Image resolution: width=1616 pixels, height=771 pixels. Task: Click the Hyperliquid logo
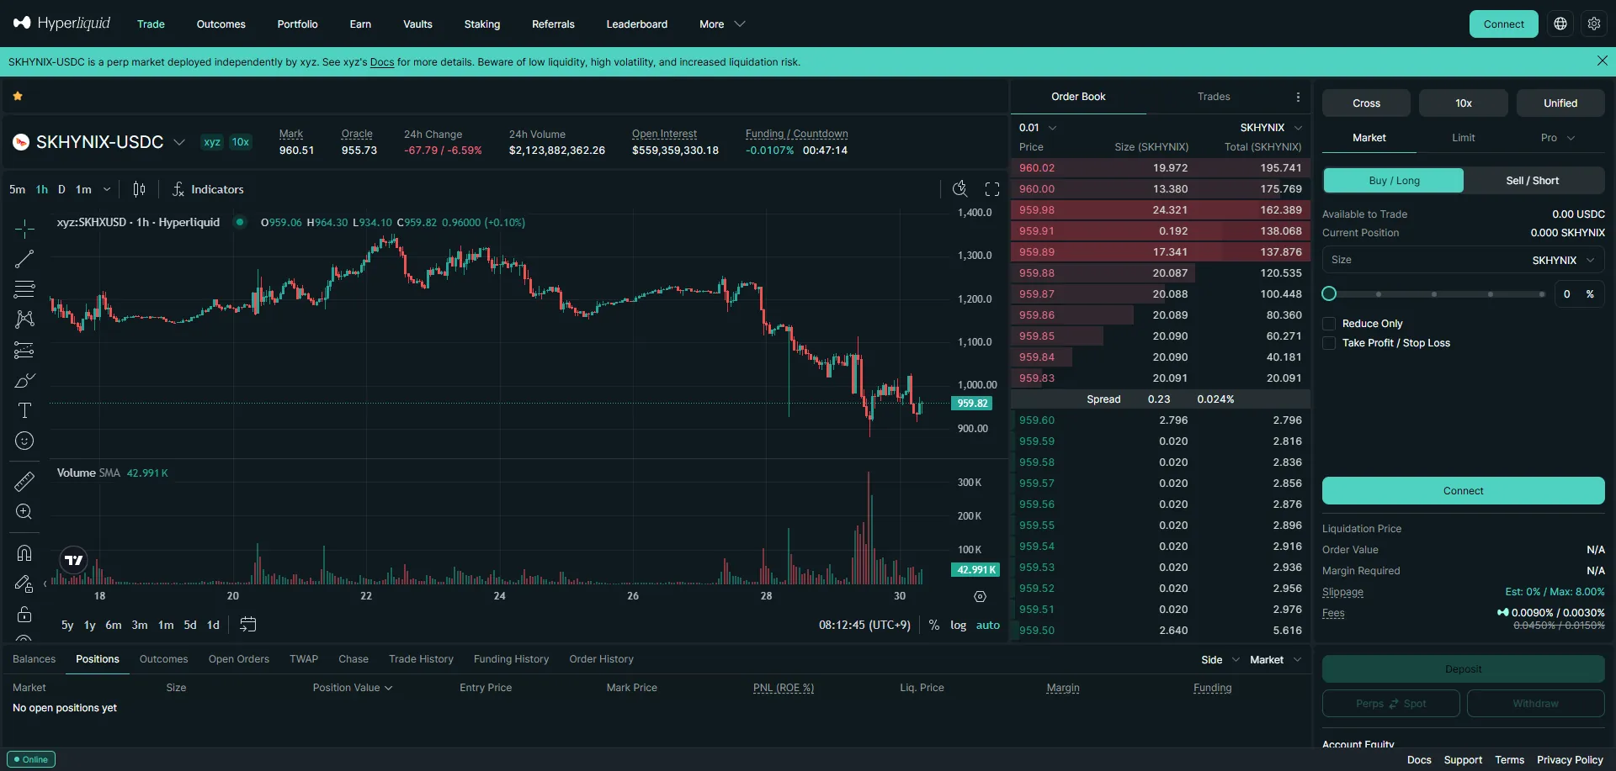[61, 23]
